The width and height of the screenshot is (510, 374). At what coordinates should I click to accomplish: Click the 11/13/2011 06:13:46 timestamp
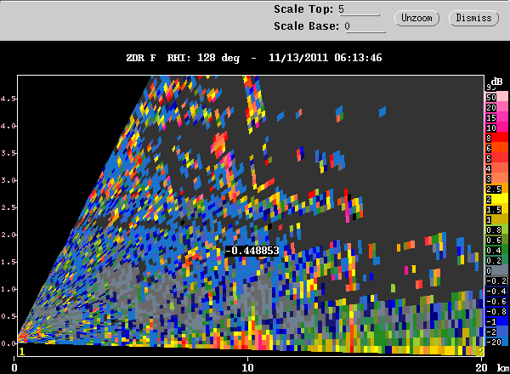326,58
